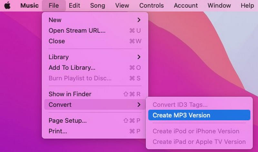Open the Controls menu

pyautogui.click(x=151, y=5)
